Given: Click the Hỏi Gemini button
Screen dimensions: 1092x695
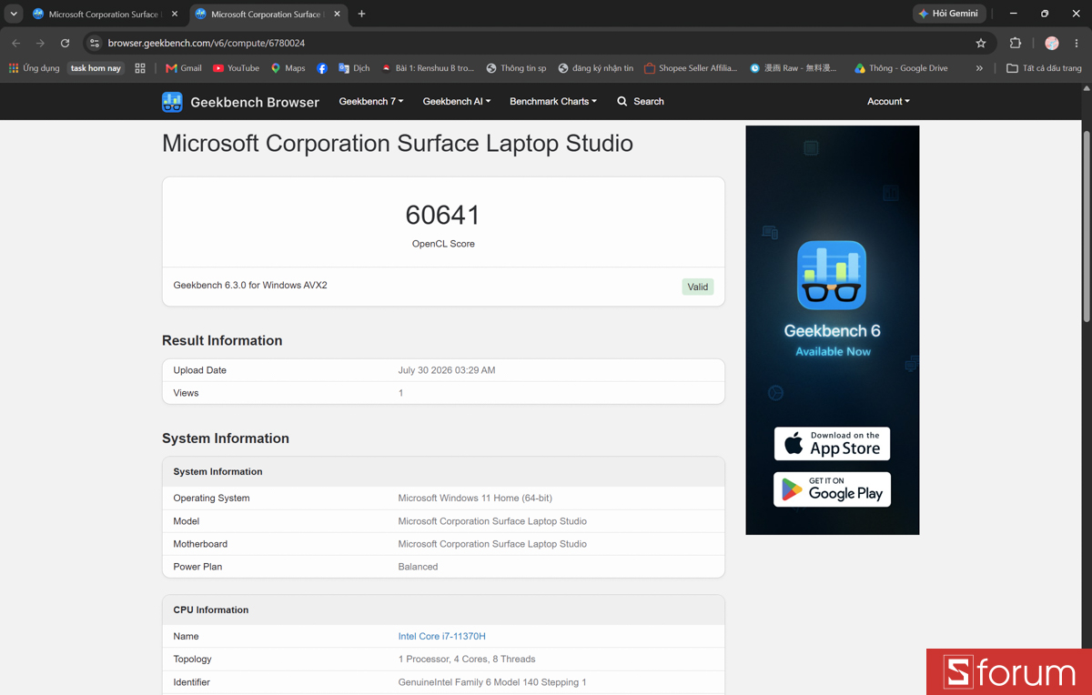Looking at the screenshot, I should pyautogui.click(x=949, y=14).
